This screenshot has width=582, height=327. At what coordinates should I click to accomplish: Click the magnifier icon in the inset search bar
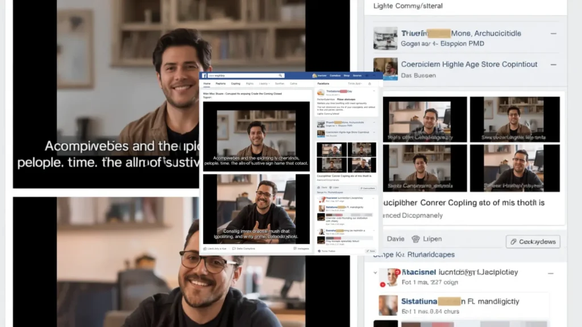280,76
